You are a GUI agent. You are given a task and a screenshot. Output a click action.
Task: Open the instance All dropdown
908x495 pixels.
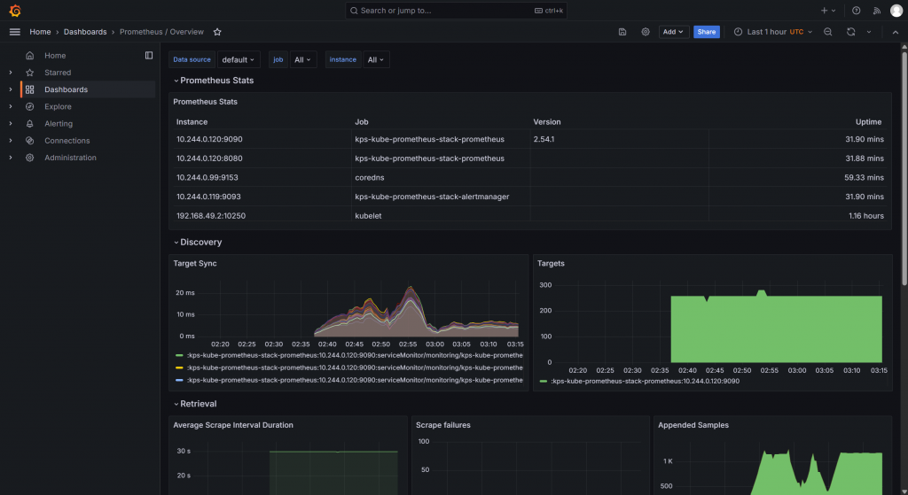click(x=376, y=59)
